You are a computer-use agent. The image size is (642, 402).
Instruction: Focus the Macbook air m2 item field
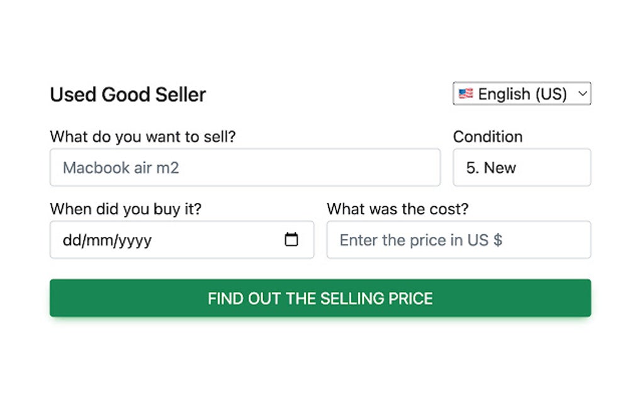(x=245, y=167)
